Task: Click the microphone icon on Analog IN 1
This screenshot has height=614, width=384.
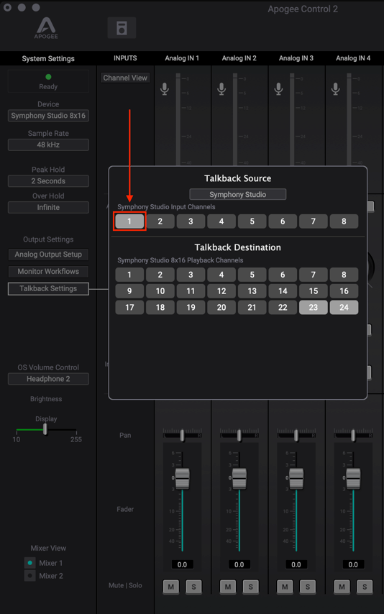Action: pyautogui.click(x=165, y=88)
